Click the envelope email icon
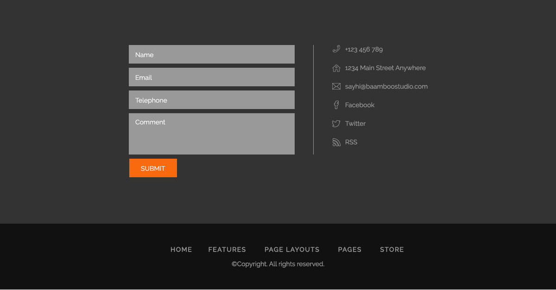 (x=336, y=86)
